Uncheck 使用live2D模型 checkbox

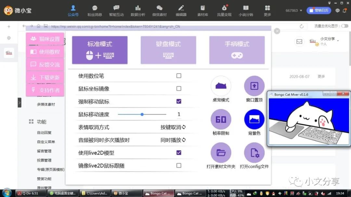point(179,153)
